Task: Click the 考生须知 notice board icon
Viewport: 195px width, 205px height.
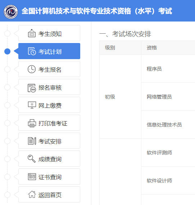Action: (32, 33)
